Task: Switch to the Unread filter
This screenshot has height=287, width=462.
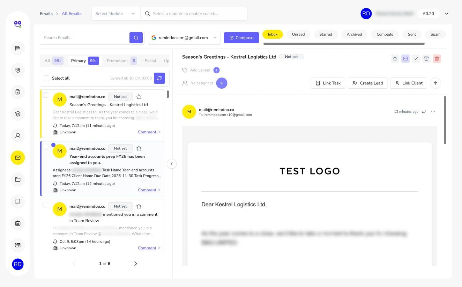Action: 298,34
